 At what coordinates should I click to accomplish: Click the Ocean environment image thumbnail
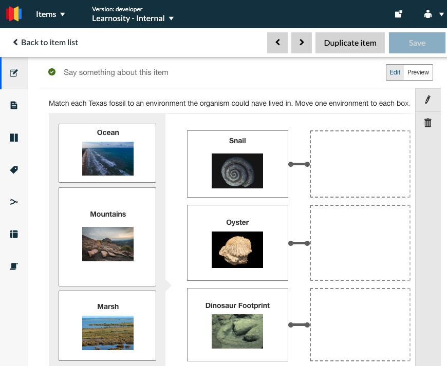pos(107,159)
